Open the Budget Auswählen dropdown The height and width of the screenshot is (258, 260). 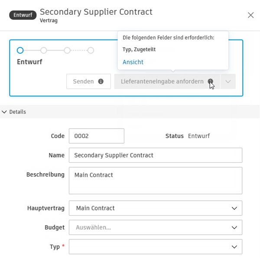(155, 227)
